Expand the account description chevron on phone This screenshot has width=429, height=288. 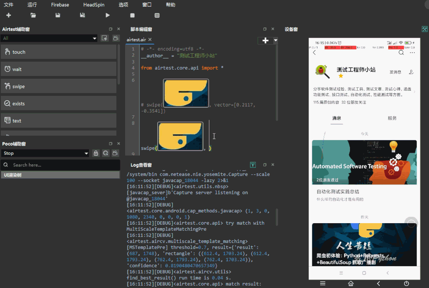pos(414,92)
